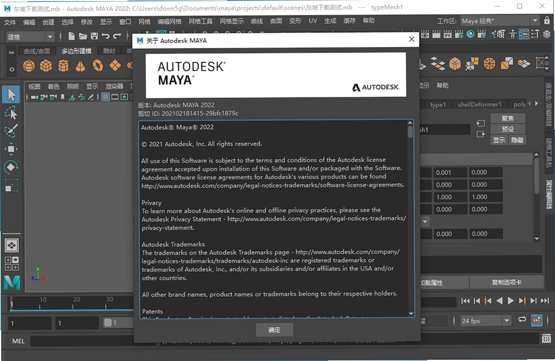The image size is (555, 361).
Task: Toggle the Channel Box layers icon
Action: pyautogui.click(x=547, y=34)
